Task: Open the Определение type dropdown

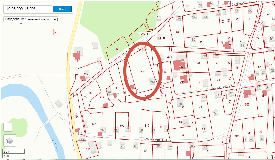Action: click(42, 19)
